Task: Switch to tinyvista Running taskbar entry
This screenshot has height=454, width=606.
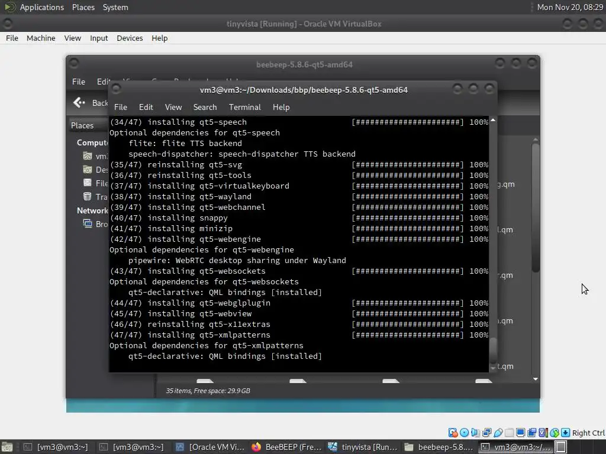Action: click(x=363, y=447)
